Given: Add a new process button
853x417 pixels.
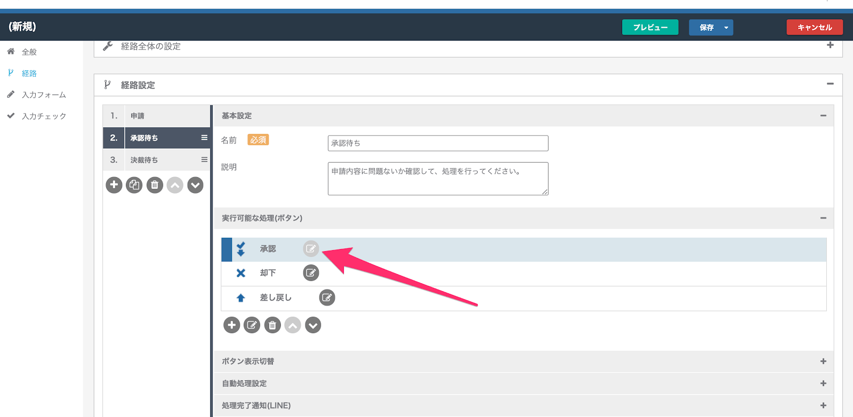Looking at the screenshot, I should tap(231, 325).
